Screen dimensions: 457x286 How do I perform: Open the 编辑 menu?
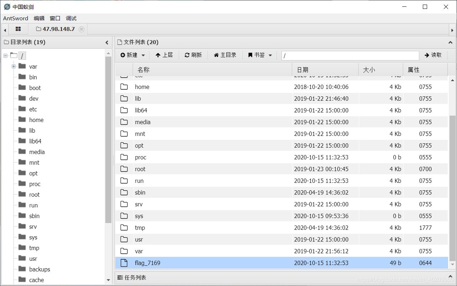pyautogui.click(x=39, y=18)
